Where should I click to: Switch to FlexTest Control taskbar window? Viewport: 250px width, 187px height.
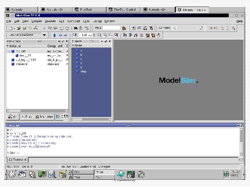[123, 10]
